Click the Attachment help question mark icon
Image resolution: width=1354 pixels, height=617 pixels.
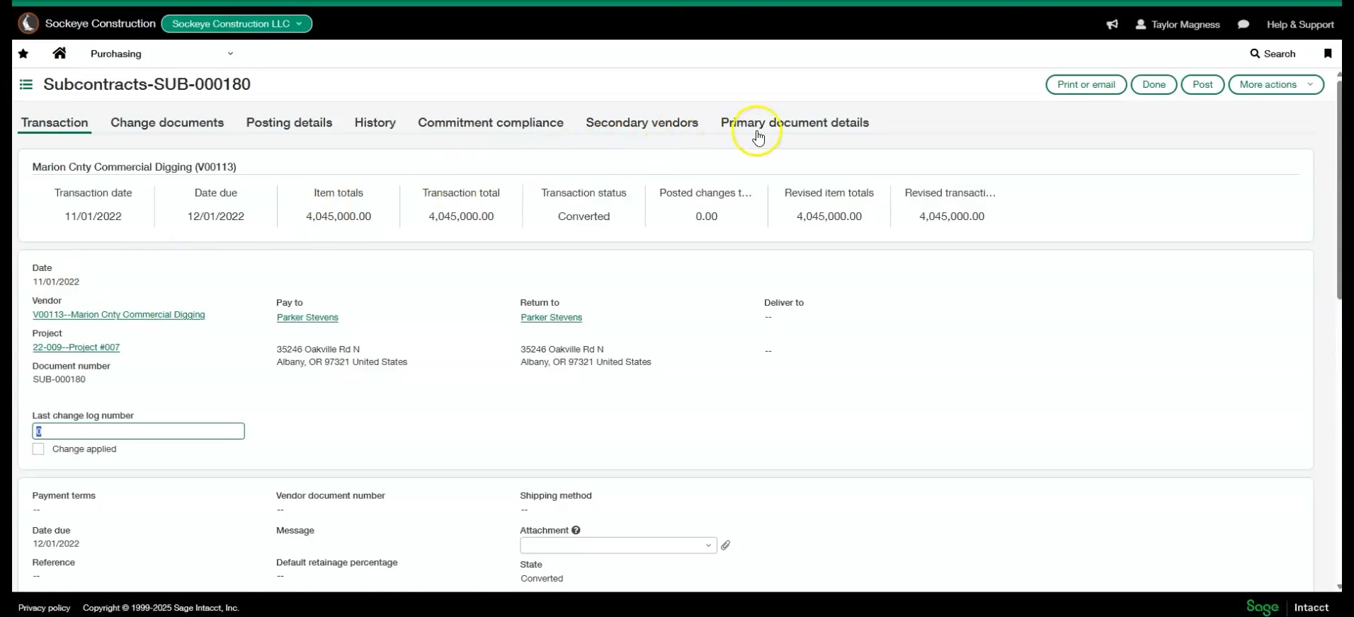click(x=576, y=530)
